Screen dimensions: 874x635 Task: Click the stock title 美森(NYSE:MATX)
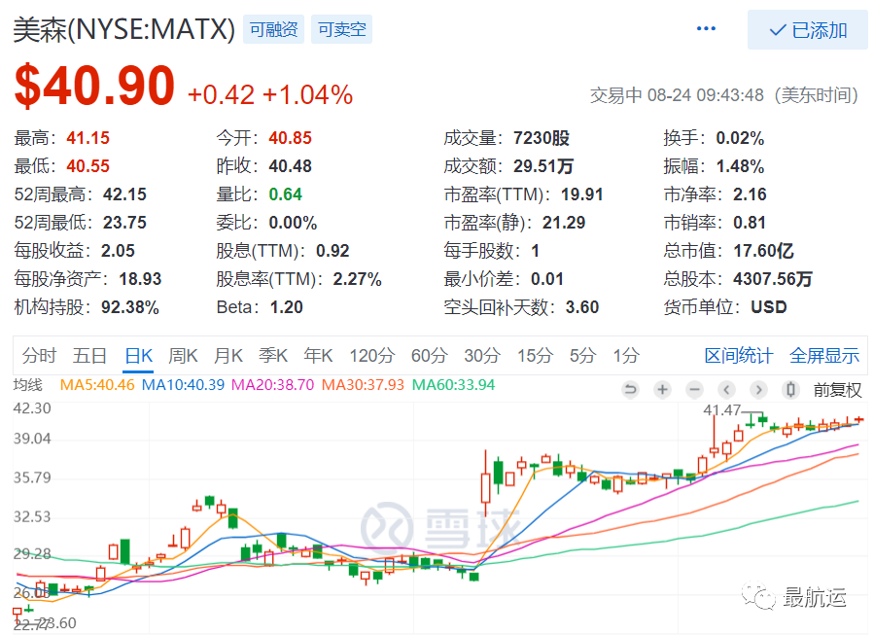click(x=124, y=29)
